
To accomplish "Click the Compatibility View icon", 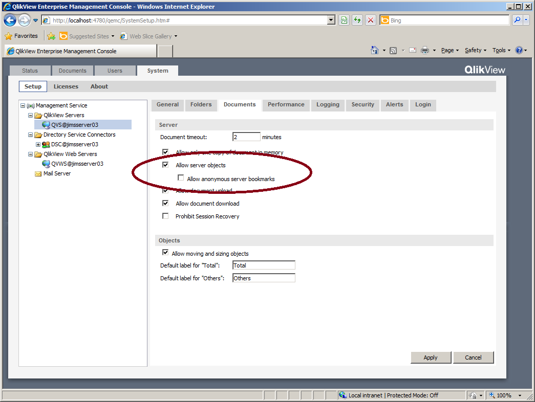I will tap(344, 20).
